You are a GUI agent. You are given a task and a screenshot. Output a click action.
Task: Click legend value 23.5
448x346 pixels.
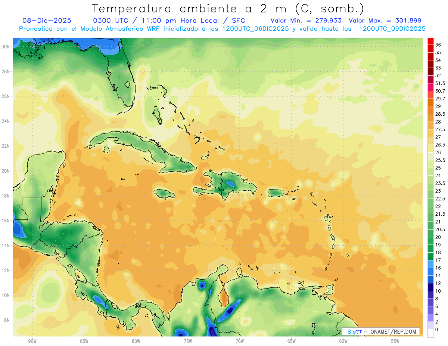point(440,183)
